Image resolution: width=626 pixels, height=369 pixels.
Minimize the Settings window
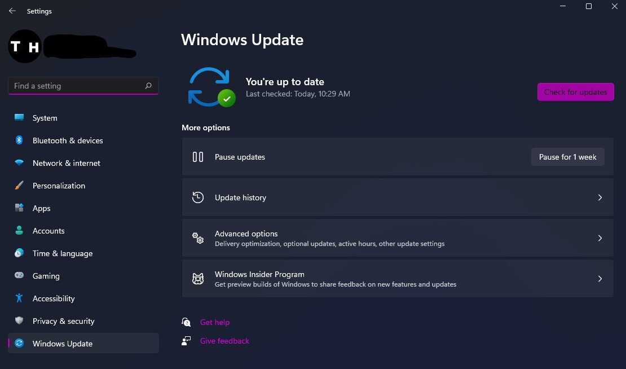(x=562, y=6)
